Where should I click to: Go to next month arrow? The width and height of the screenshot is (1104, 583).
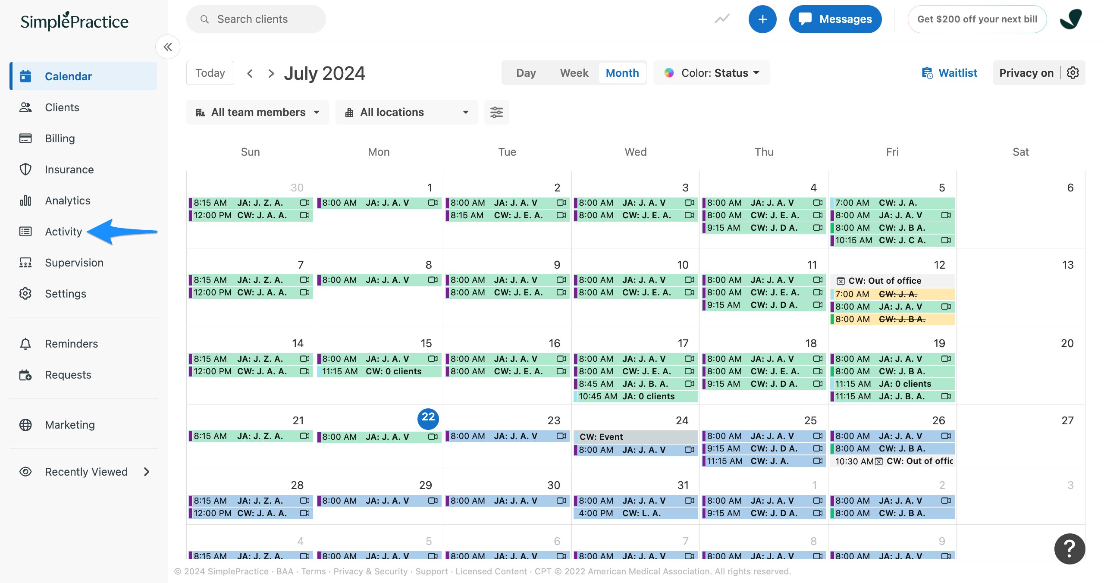click(x=271, y=73)
